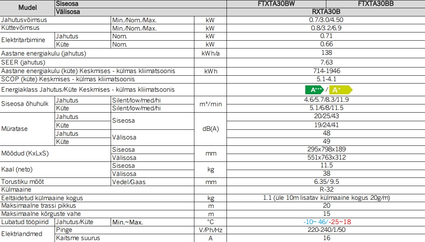The height and width of the screenshot is (242, 425).
Task: Click the 4.6/5.7/8.3/11.9 airflow value
Action: (x=326, y=100)
